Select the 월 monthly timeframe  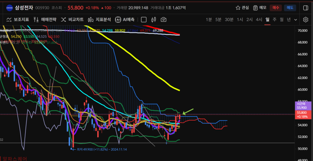[x=282, y=19]
